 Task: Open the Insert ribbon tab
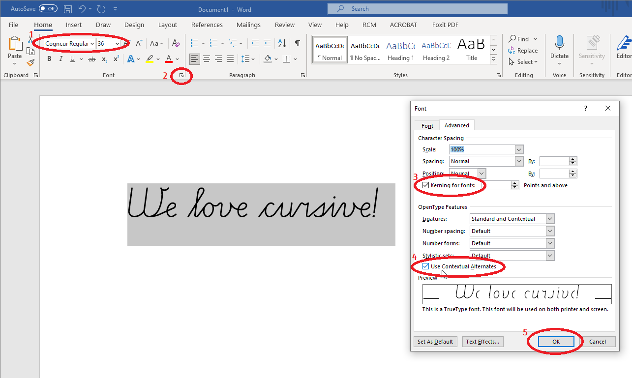pos(74,25)
